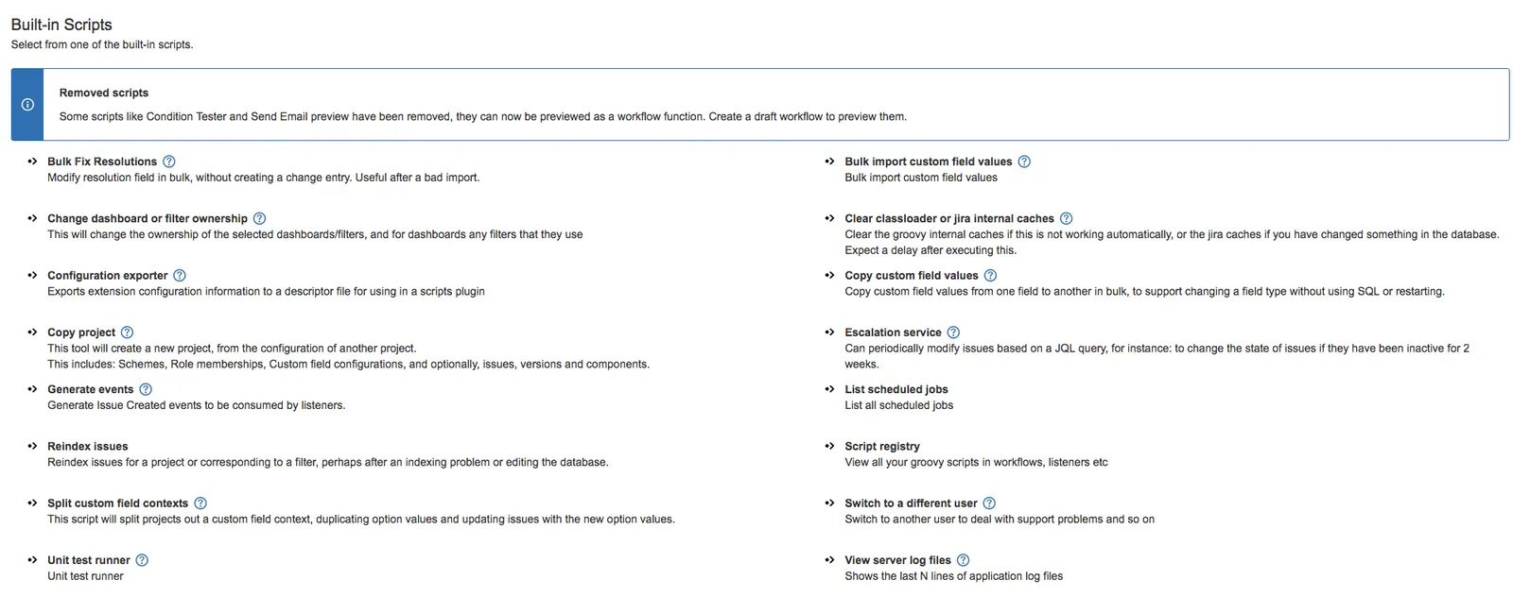Image resolution: width=1513 pixels, height=614 pixels.
Task: Click the script icon before Escalation service
Action: click(x=829, y=333)
